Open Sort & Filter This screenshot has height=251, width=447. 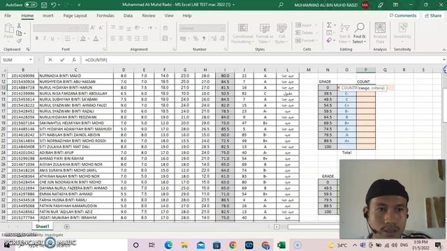[344, 33]
